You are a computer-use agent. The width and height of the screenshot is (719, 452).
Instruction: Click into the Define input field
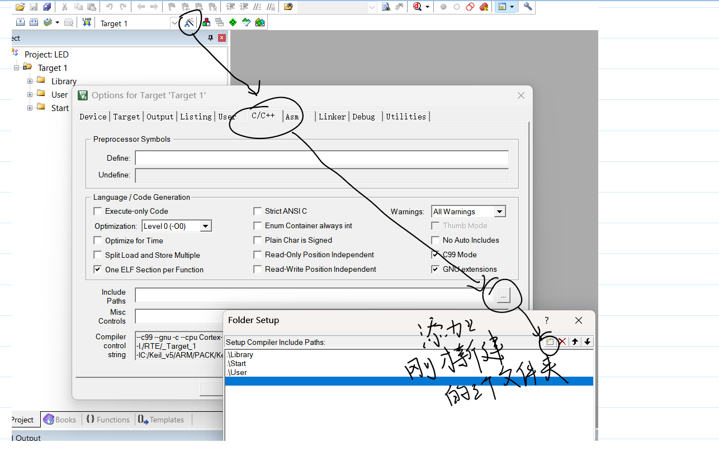tap(322, 158)
